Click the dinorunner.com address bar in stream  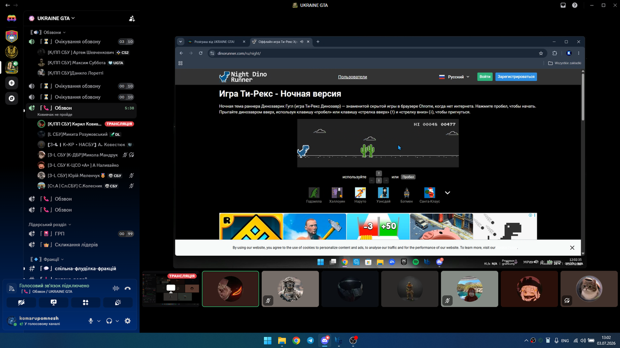point(373,53)
